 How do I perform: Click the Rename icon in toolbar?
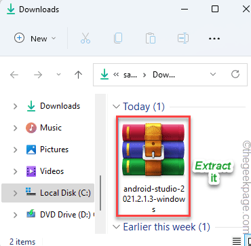[183, 38]
